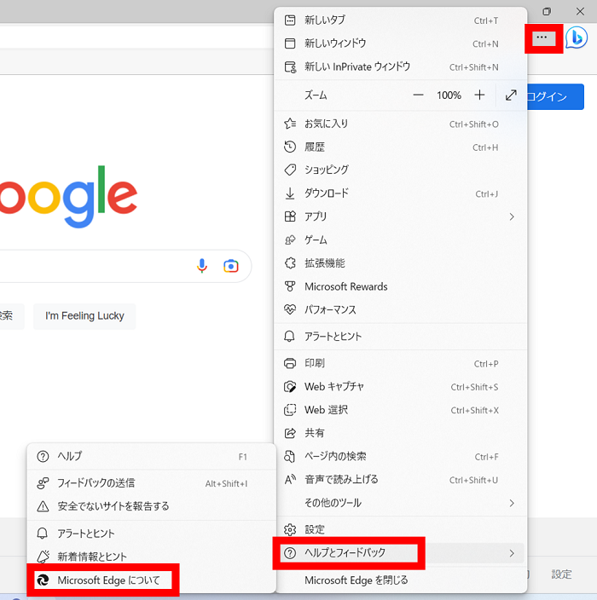Increase zoom with the plus button
597x600 pixels.
(x=479, y=95)
